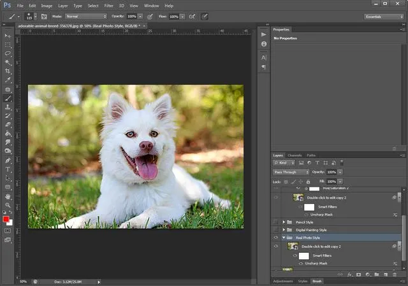Viewport: 408px width, 286px height.
Task: Open the Brush panel toggle in options bar
Action: [x=44, y=17]
